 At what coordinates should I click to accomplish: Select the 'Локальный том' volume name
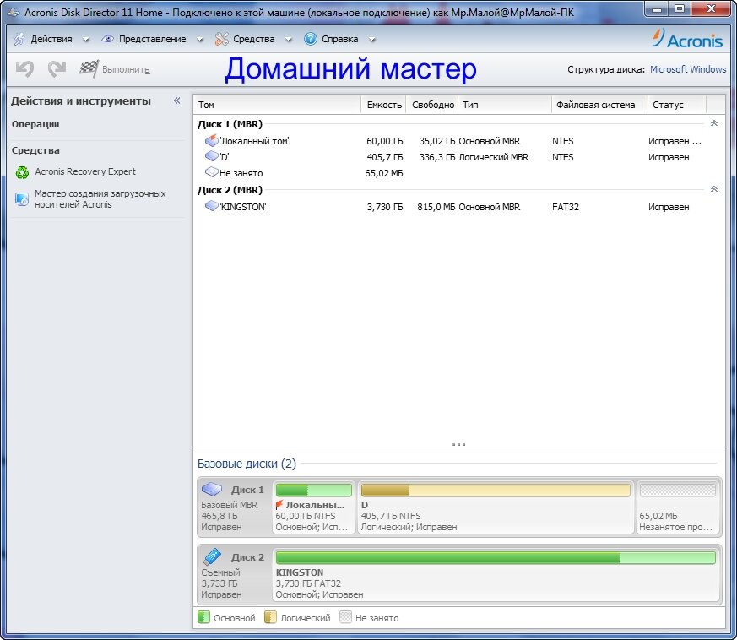coord(254,141)
